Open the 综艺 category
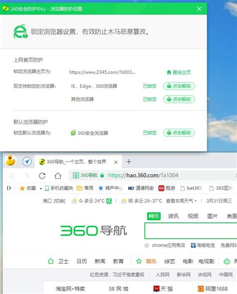The image size is (237, 294). (x=169, y=261)
